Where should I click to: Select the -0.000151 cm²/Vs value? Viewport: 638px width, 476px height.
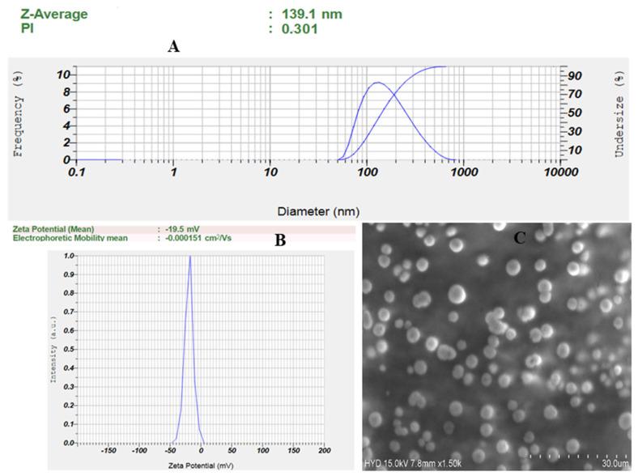click(x=198, y=238)
